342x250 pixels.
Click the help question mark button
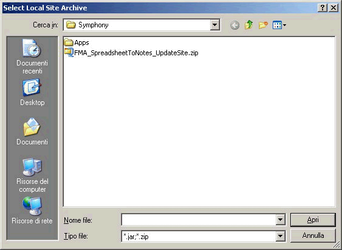[323, 8]
